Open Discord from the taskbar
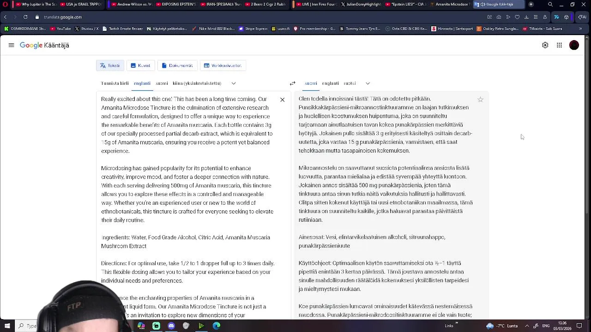The height and width of the screenshot is (332, 591). coord(171,326)
